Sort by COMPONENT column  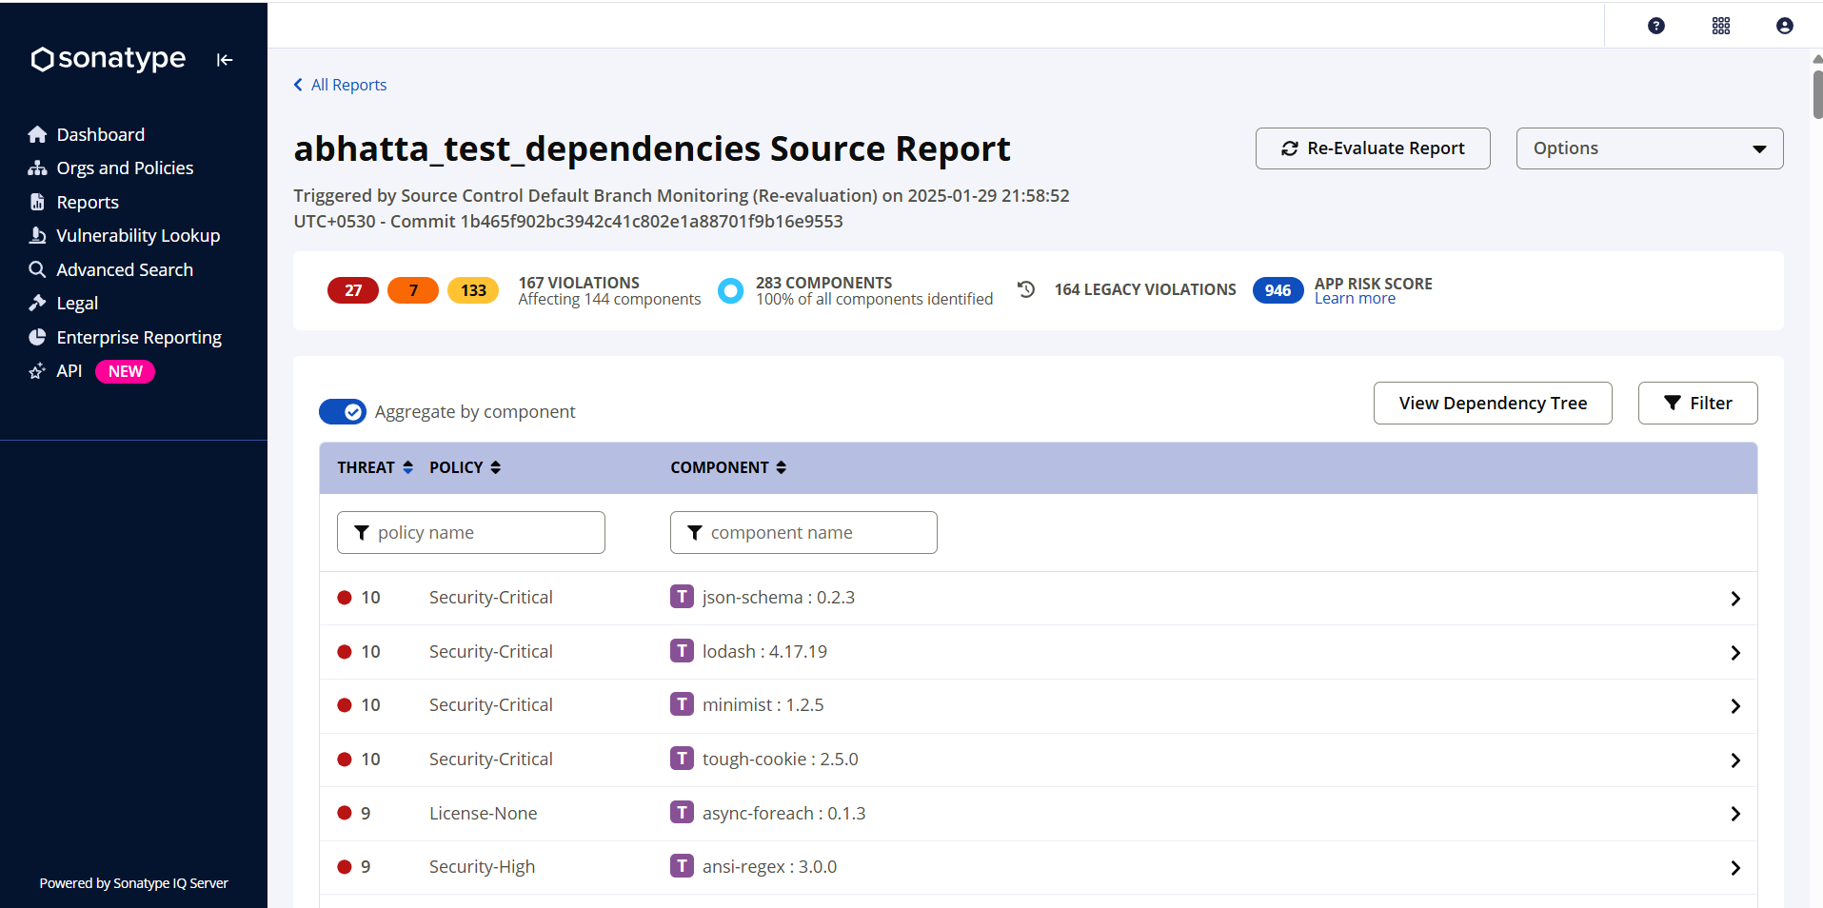[728, 467]
